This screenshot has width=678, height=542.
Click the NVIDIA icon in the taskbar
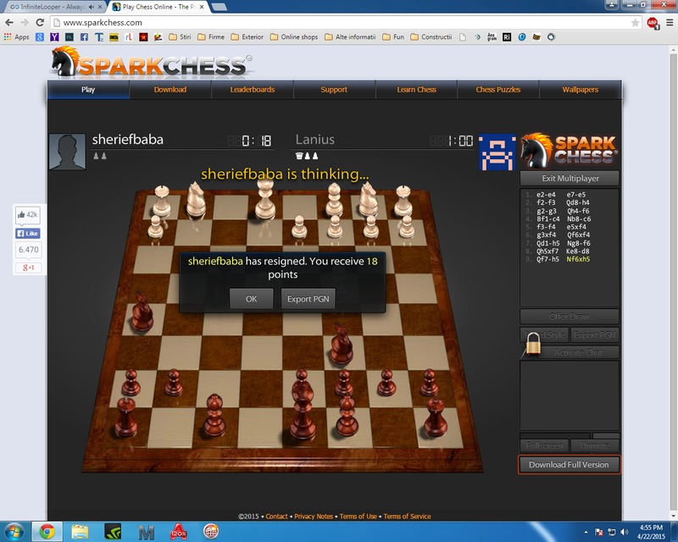(x=113, y=532)
